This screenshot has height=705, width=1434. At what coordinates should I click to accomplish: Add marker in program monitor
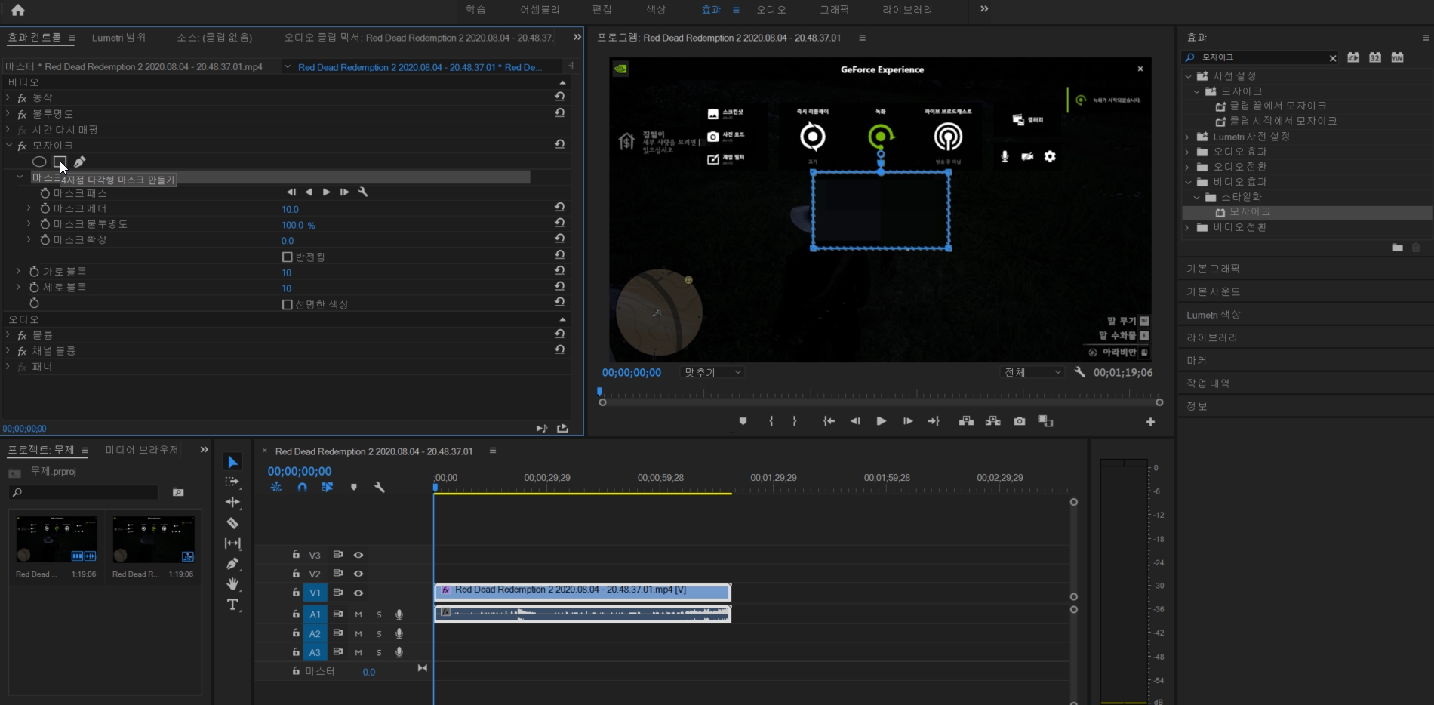point(743,421)
